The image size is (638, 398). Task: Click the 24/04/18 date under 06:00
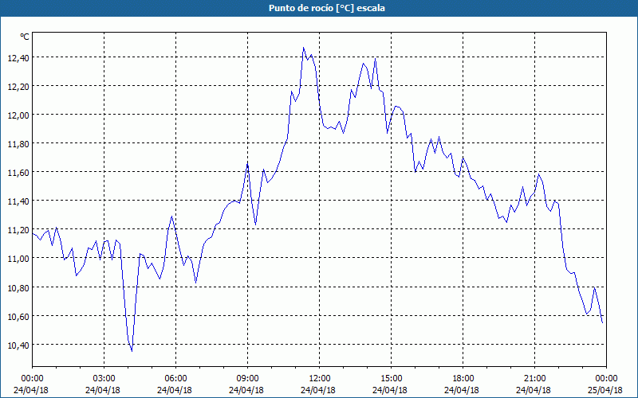(x=175, y=390)
